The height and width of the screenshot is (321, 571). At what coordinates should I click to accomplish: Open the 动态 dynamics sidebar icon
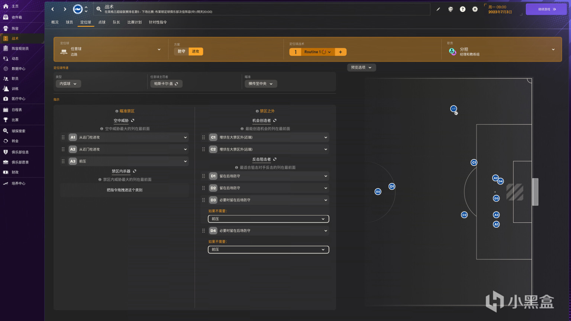pos(6,58)
